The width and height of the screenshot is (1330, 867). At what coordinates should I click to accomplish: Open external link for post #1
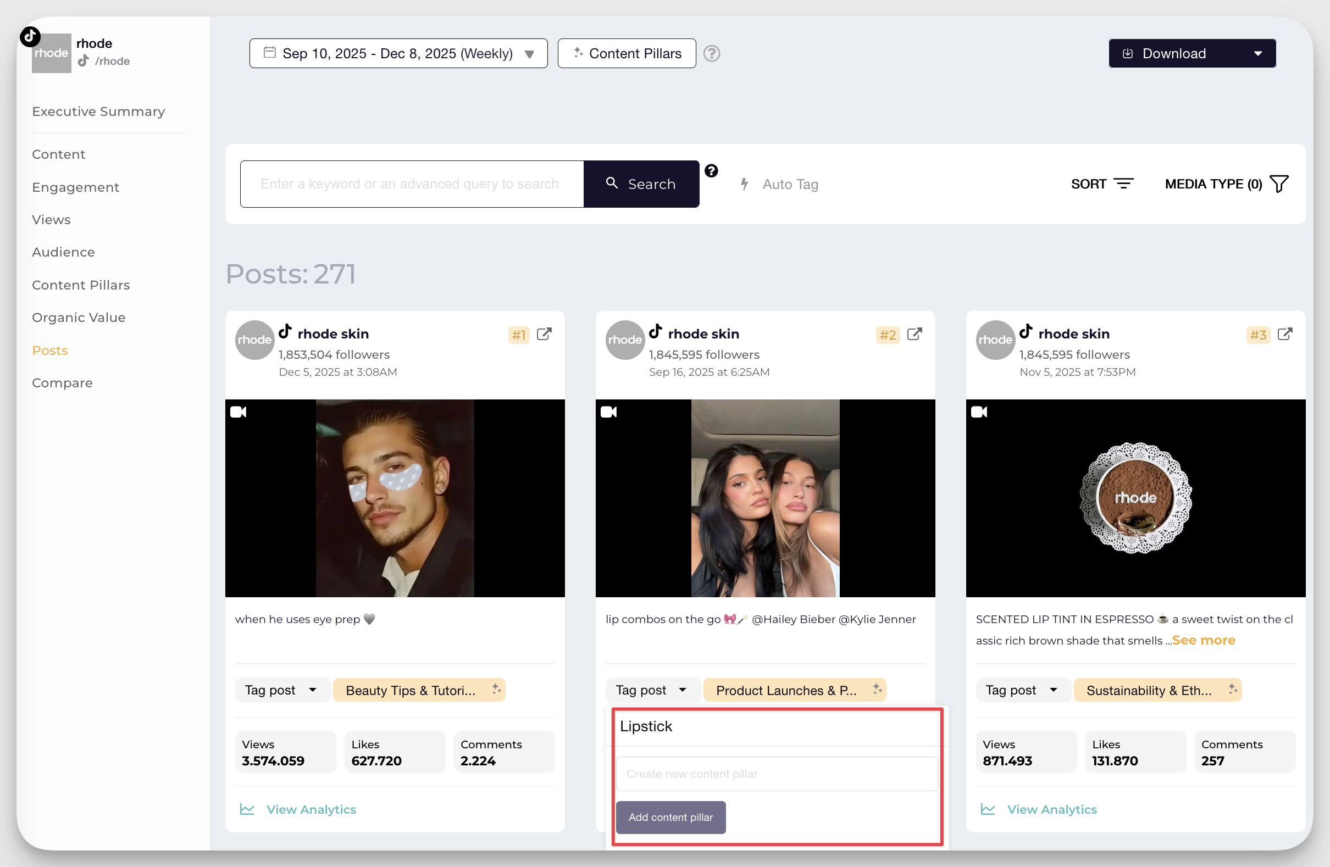[544, 334]
